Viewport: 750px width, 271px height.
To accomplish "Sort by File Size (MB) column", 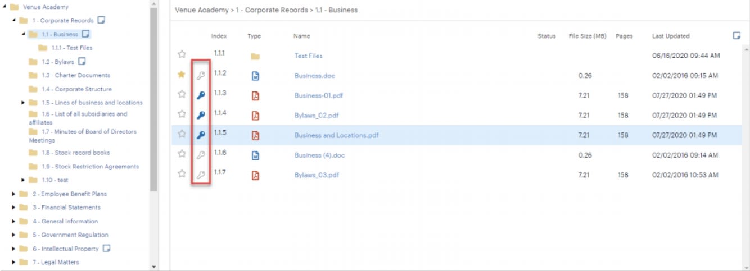I will coord(588,36).
